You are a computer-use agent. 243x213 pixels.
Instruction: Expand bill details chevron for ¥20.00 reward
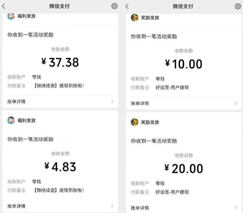(x=235, y=208)
